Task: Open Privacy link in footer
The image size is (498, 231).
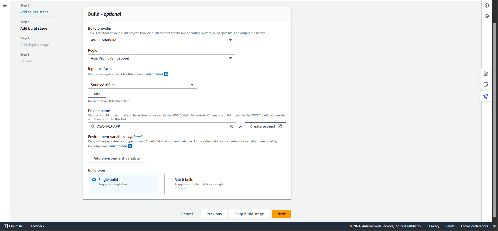Action: tap(434, 226)
